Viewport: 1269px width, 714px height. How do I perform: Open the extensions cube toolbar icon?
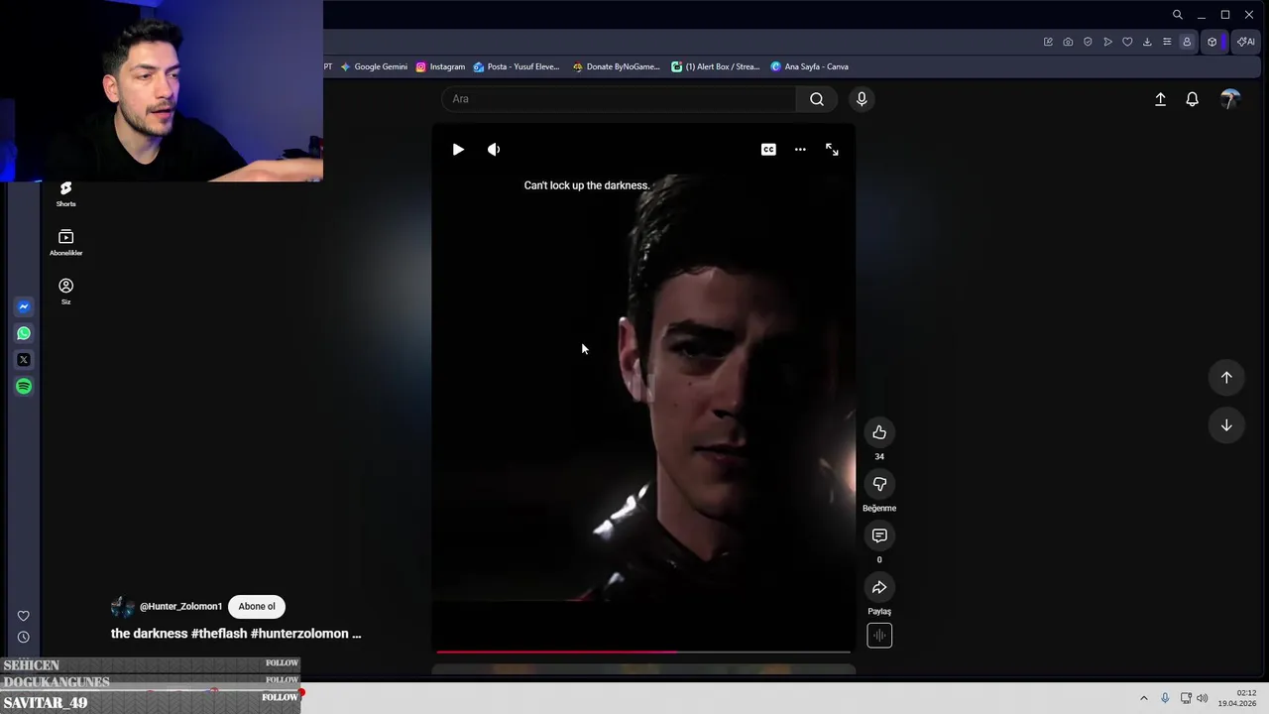1211,42
